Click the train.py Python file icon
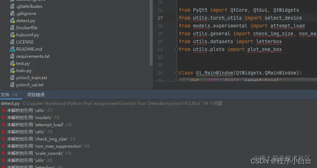The height and width of the screenshot is (168, 317). click(x=13, y=71)
